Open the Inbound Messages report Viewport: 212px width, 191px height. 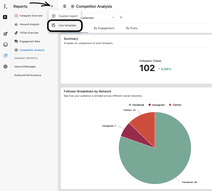point(25,67)
